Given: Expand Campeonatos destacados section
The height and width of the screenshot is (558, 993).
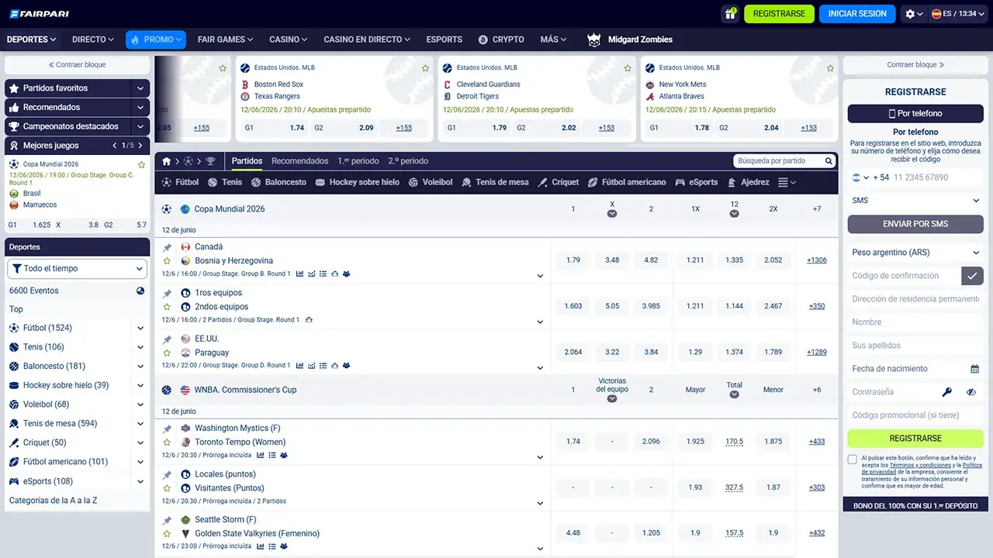Looking at the screenshot, I should click(x=140, y=126).
